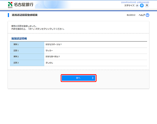Select large font size 大
Viewport: 157px width, 124px height.
[x=147, y=6]
